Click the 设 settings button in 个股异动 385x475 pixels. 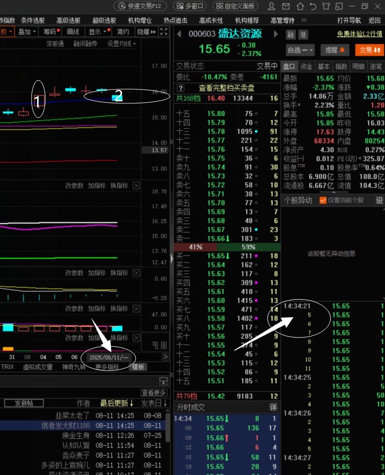click(x=379, y=200)
